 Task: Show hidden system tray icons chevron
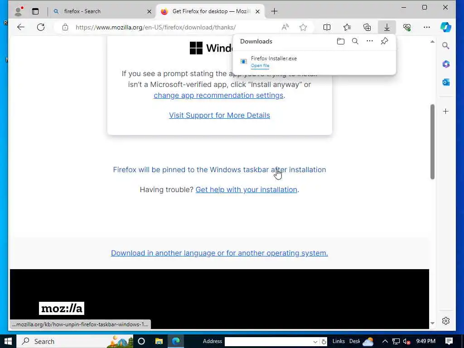tap(385, 342)
